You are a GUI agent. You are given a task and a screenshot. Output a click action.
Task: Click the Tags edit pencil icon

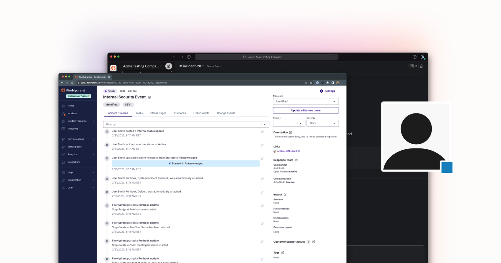pyautogui.click(x=282, y=253)
